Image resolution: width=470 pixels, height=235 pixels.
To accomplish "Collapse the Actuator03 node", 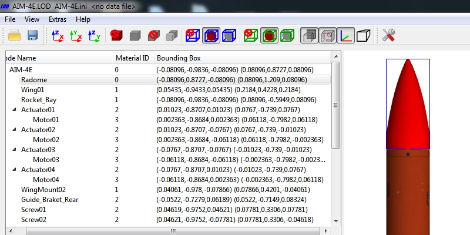I will (x=14, y=150).
